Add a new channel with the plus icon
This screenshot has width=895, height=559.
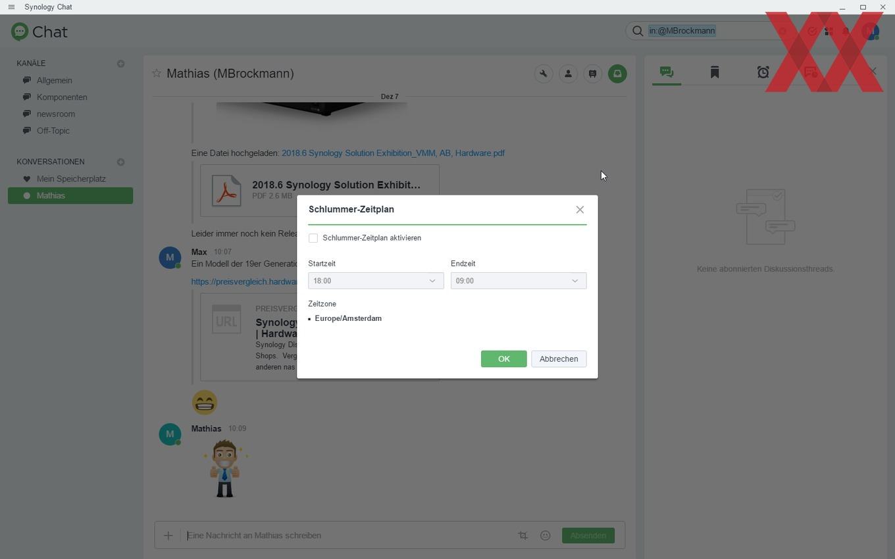(x=120, y=64)
